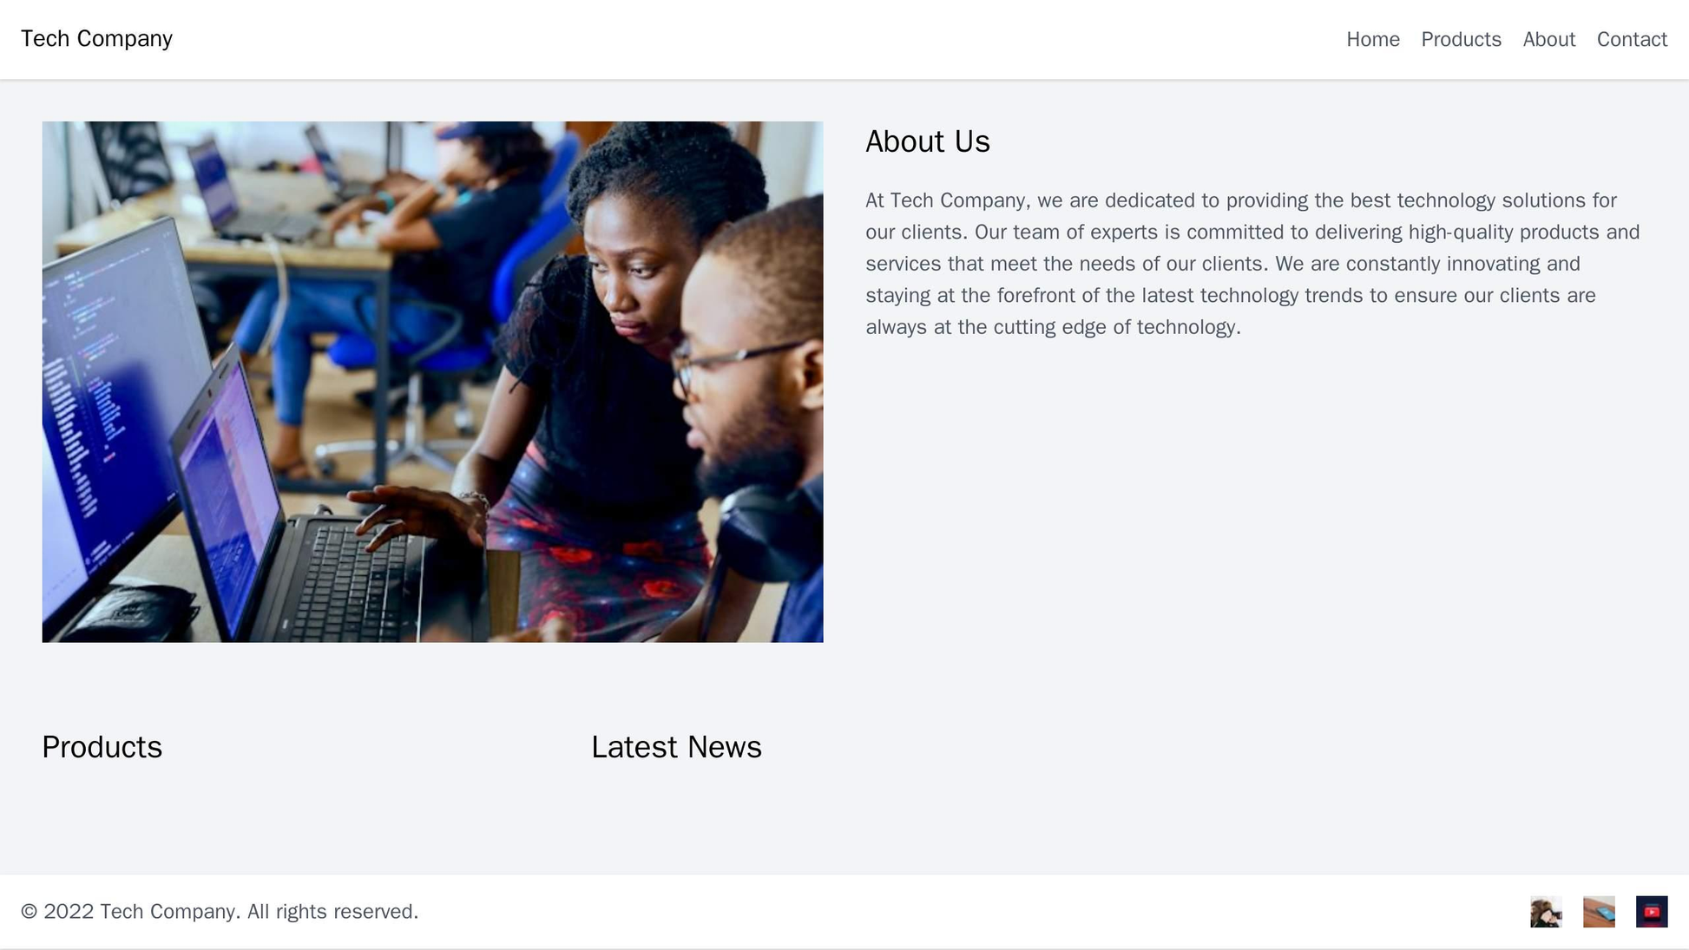Image resolution: width=1689 pixels, height=950 pixels.
Task: Click the Home navigation menu item
Action: pos(1373,38)
